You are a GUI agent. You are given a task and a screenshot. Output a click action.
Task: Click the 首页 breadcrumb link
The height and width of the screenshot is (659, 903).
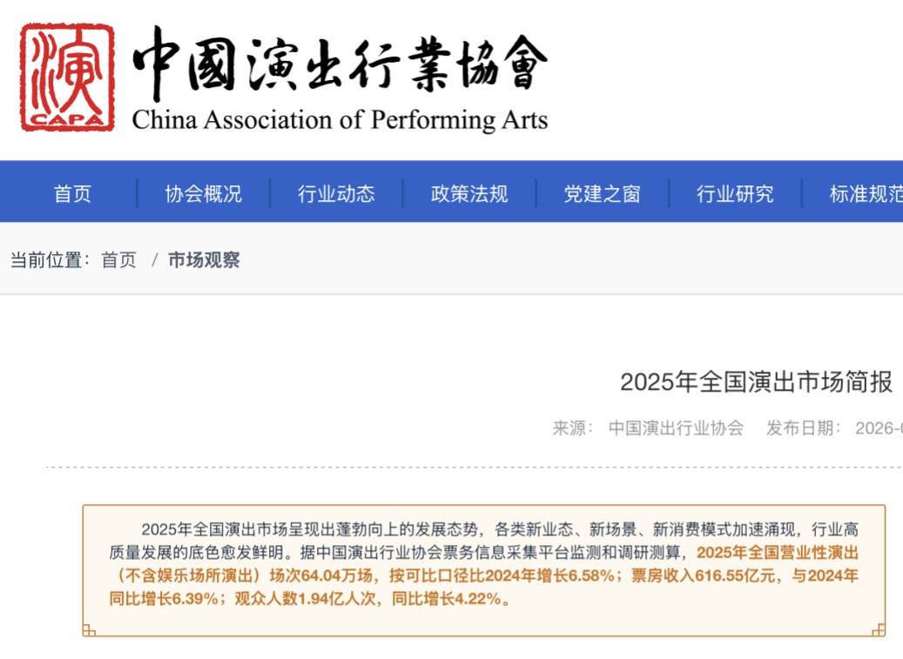[119, 260]
